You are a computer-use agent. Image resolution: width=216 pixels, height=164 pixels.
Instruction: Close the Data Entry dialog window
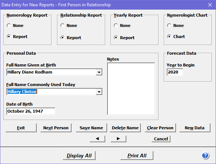click(210, 5)
